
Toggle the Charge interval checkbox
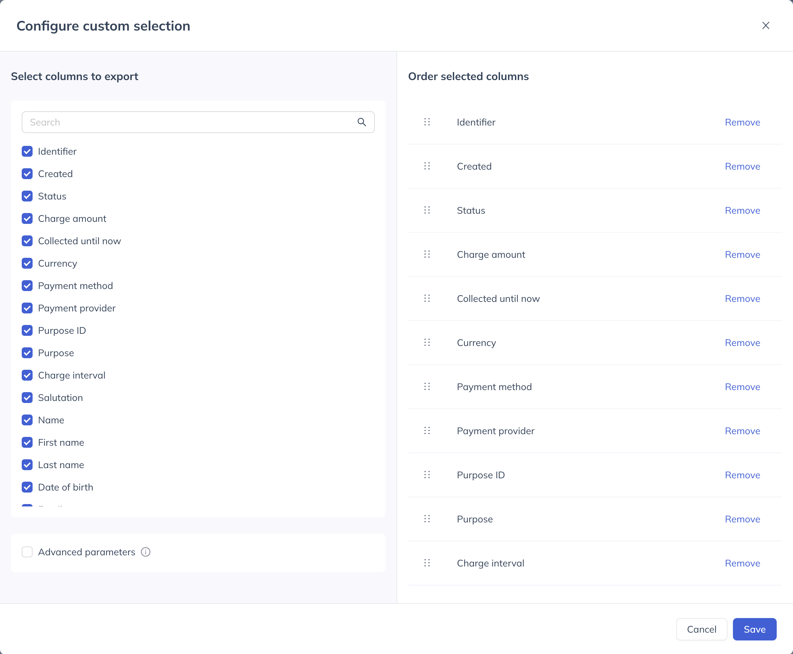(x=27, y=375)
